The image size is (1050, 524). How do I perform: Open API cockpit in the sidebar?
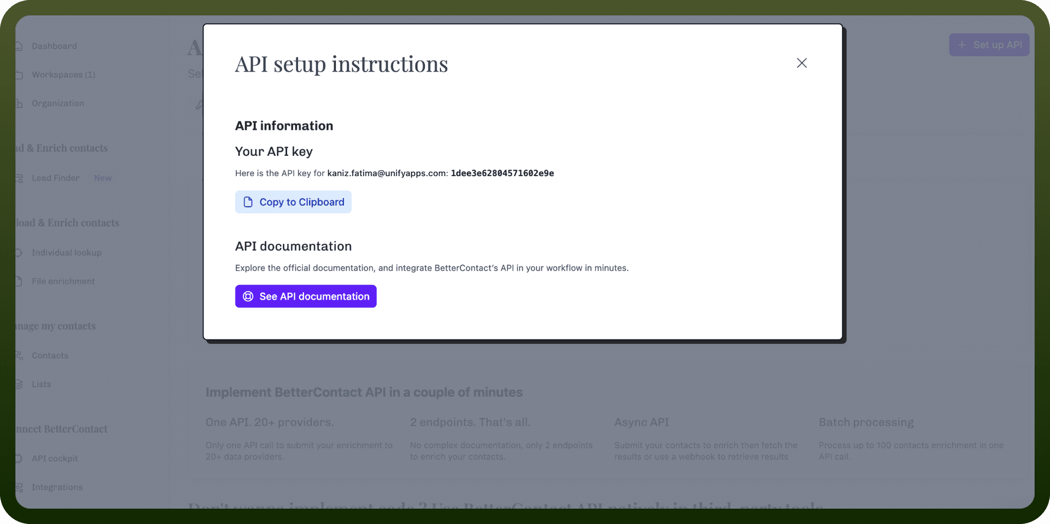(x=55, y=458)
